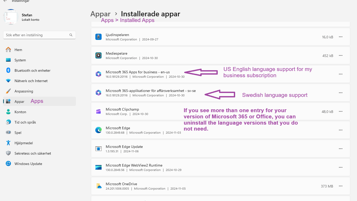This screenshot has width=357, height=201.
Task: Select 'Microsoft 365 Apps for business - en-us'
Action: click(138, 72)
